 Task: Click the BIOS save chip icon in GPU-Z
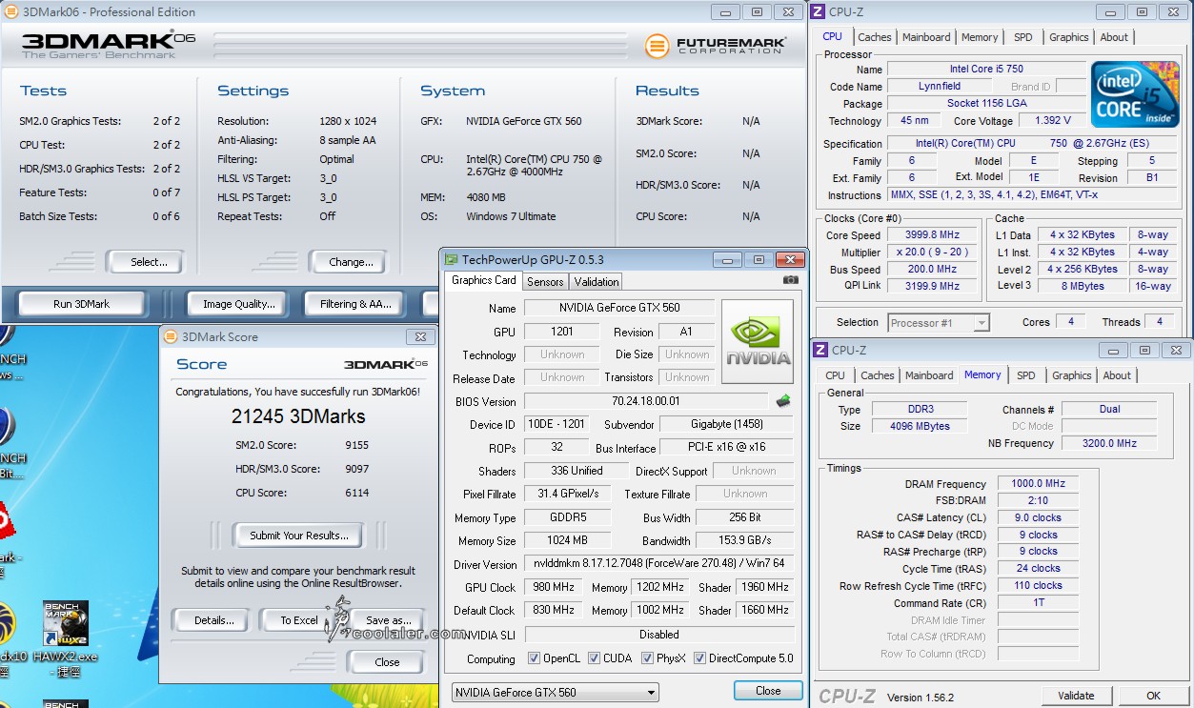point(783,401)
